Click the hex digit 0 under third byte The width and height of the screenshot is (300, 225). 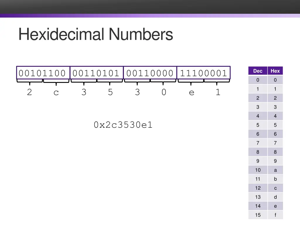164,92
